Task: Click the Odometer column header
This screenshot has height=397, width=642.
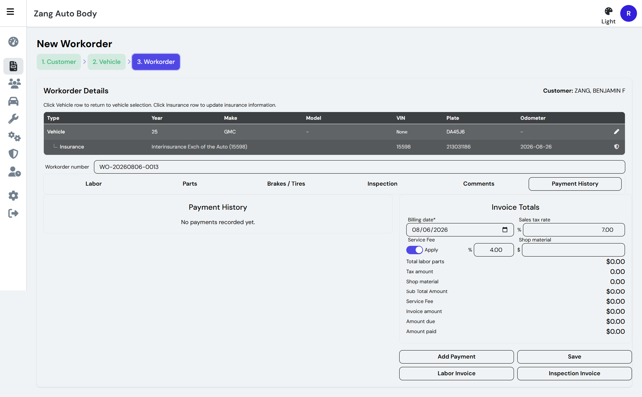Action: [533, 118]
